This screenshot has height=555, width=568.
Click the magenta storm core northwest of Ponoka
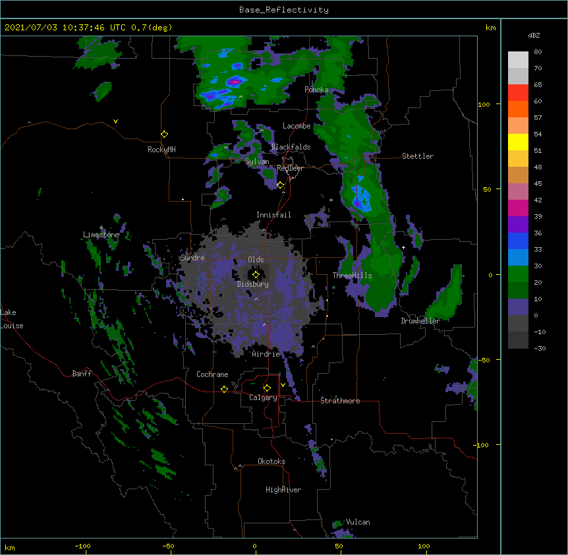(235, 82)
